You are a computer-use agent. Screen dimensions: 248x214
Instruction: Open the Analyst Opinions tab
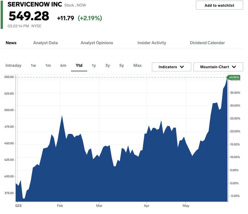tap(97, 43)
